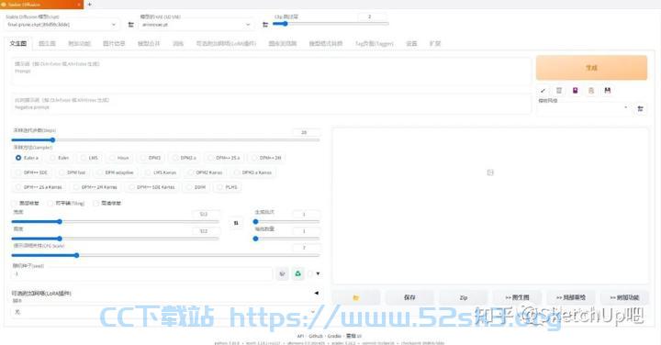Click the trash icon to clear prompt

(559, 90)
